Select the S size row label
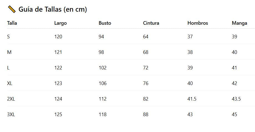 click(x=9, y=36)
